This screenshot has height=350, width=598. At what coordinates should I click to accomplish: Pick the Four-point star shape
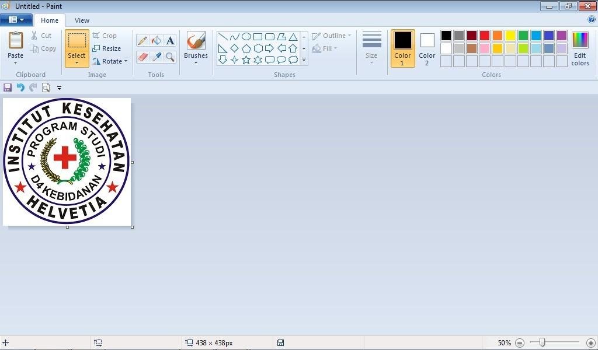coord(235,60)
